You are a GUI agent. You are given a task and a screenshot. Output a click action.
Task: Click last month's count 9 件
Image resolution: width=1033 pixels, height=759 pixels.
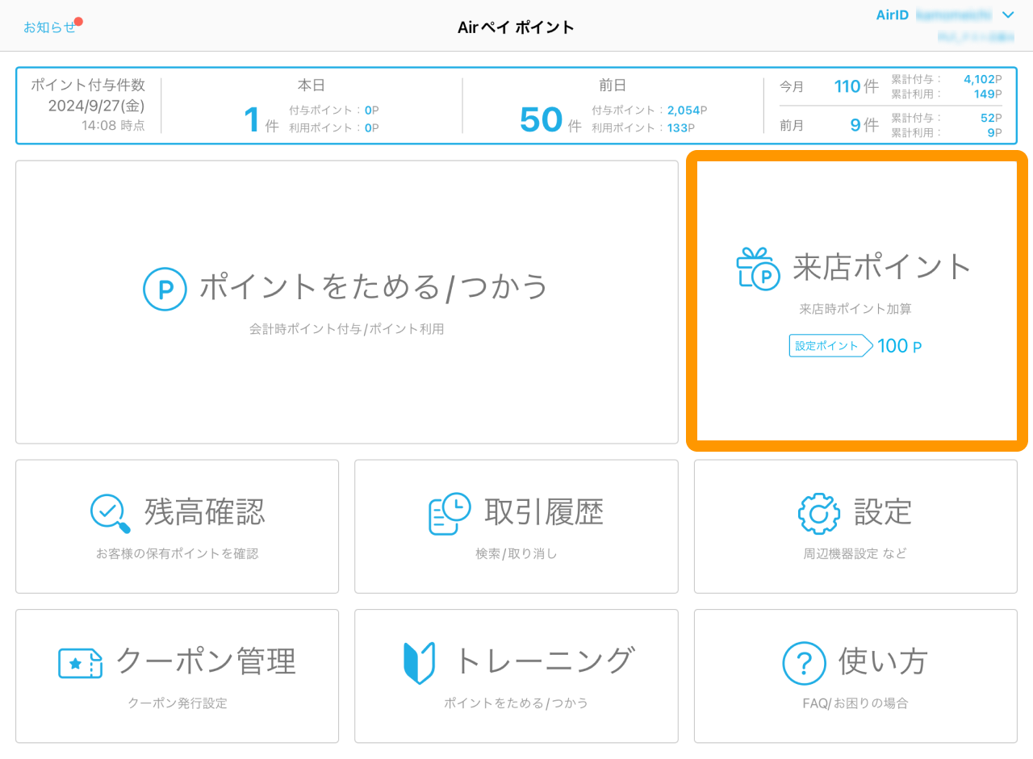(864, 125)
